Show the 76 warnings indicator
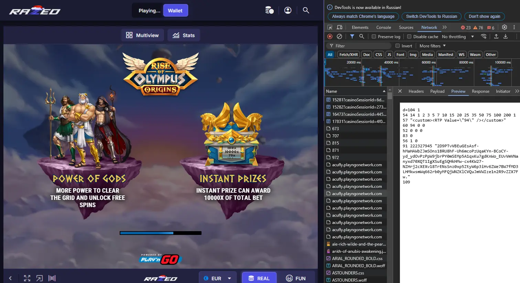This screenshot has height=283, width=520. pyautogui.click(x=478, y=27)
